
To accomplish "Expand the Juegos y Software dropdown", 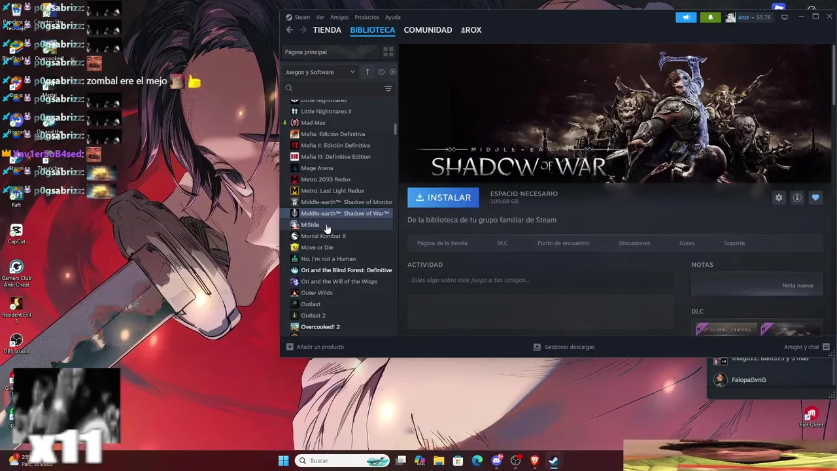I will [x=320, y=72].
